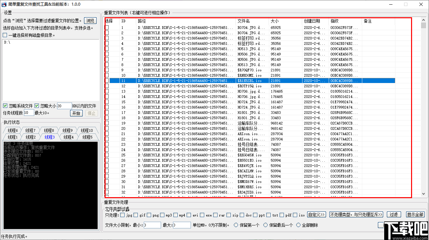Image resolution: width=429 pixels, height=240 pixels.
Task: Tick the mp3 file type checkbox
Action: pos(162,215)
